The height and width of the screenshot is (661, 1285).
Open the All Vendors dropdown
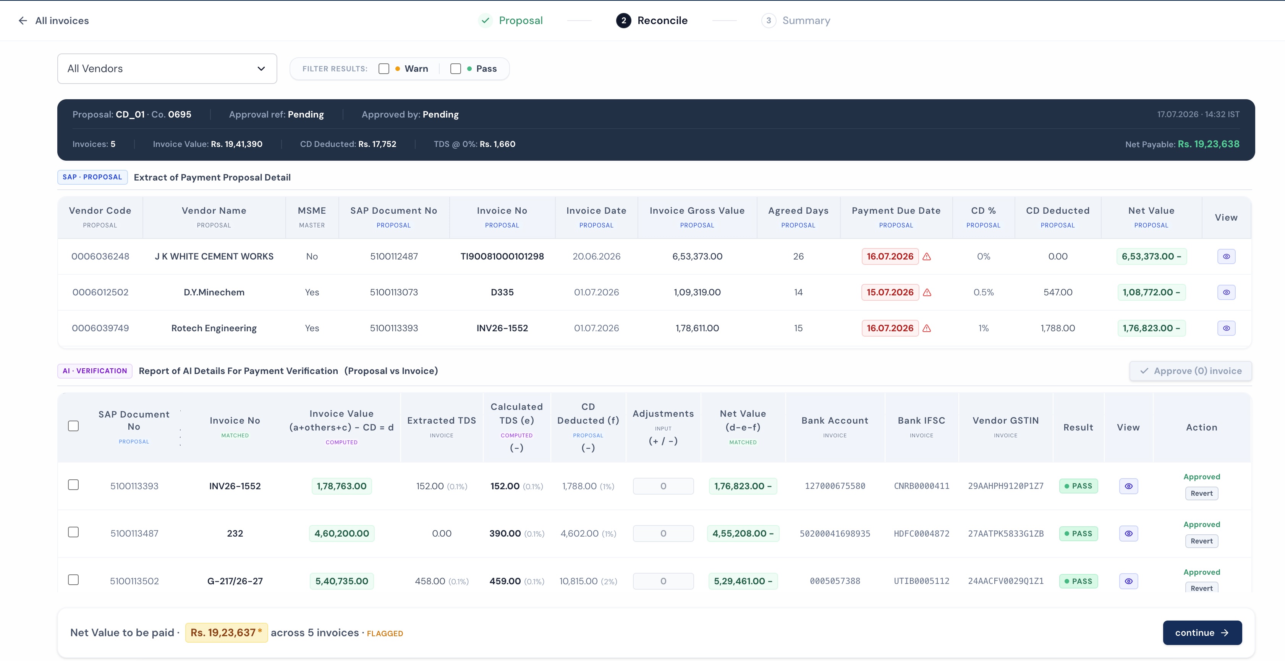click(167, 69)
